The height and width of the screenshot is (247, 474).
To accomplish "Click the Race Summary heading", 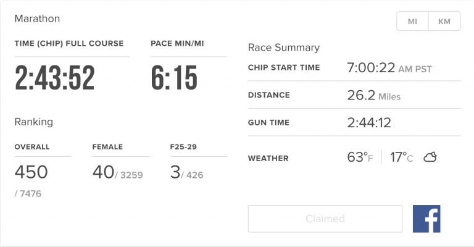I will 284,48.
